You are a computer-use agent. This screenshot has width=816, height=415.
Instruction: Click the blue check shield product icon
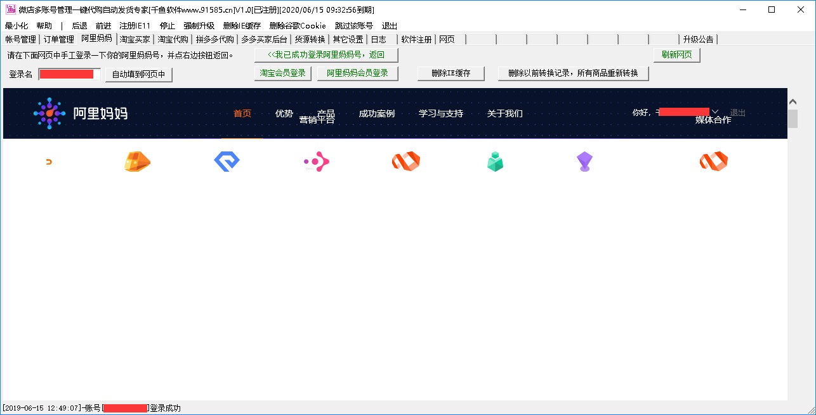coord(227,162)
